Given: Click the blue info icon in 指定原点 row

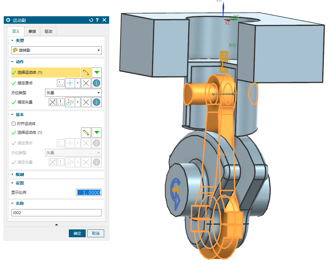Looking at the screenshot, I should (x=97, y=83).
